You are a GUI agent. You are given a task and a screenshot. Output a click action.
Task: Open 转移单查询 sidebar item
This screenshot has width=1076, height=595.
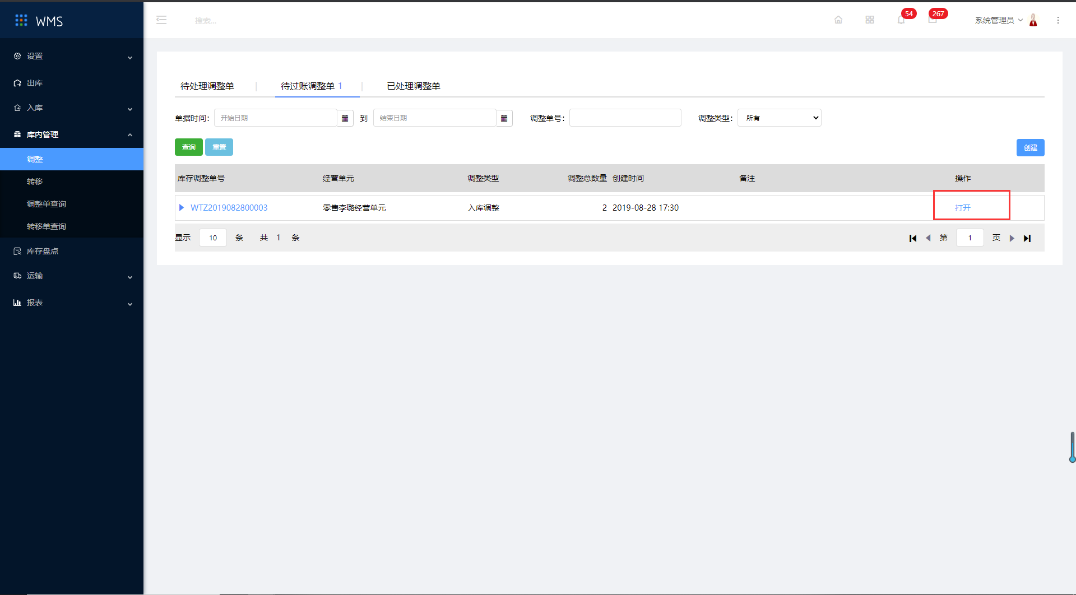pos(72,226)
